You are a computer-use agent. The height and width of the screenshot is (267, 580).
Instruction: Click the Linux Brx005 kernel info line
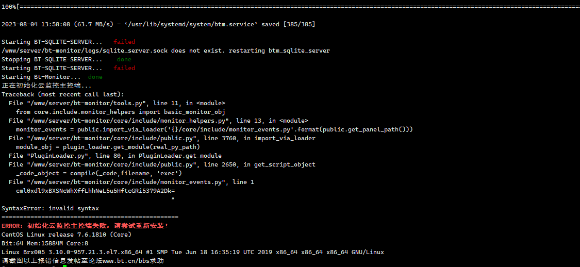tap(193, 252)
